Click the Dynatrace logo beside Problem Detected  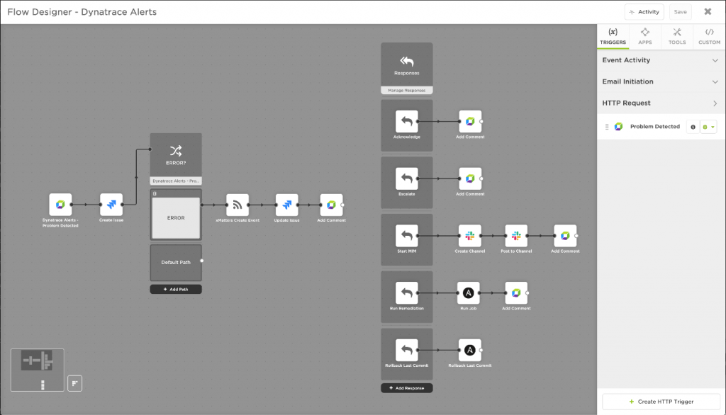pos(618,127)
